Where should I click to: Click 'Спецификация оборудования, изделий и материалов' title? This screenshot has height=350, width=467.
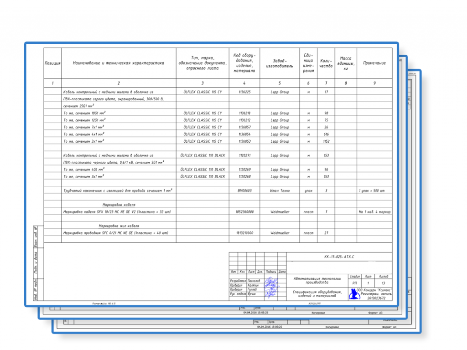tap(317, 294)
